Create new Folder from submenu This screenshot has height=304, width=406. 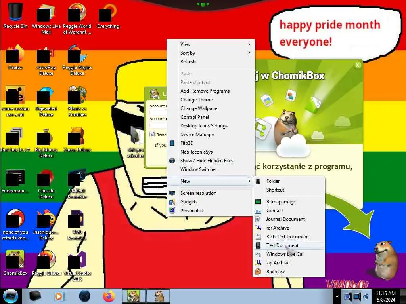(289, 181)
